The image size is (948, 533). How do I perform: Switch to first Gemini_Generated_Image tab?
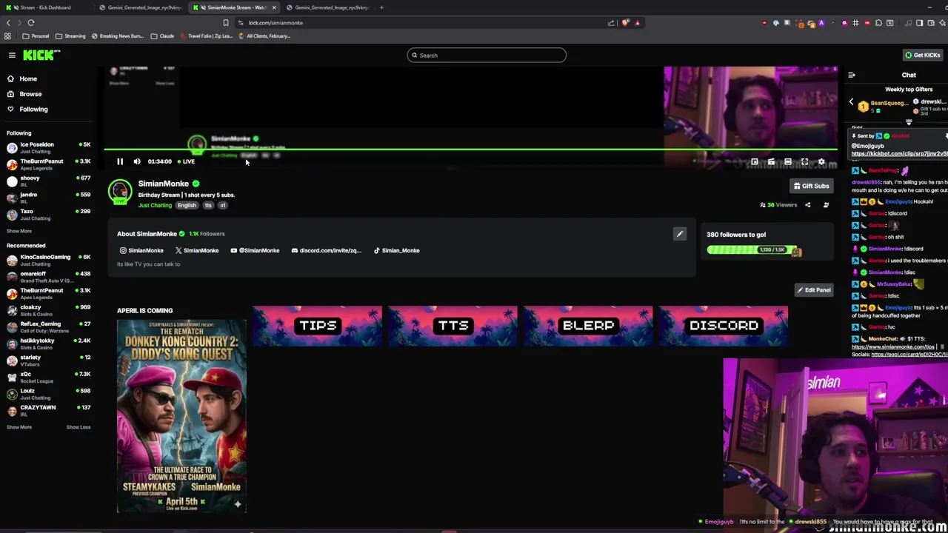click(142, 7)
